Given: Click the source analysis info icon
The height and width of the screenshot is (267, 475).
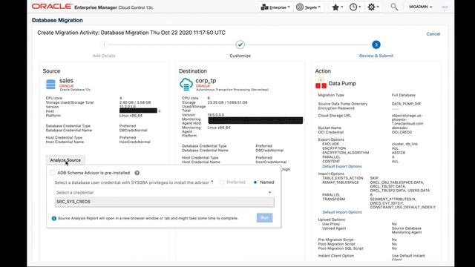Looking at the screenshot, I should pyautogui.click(x=54, y=218).
